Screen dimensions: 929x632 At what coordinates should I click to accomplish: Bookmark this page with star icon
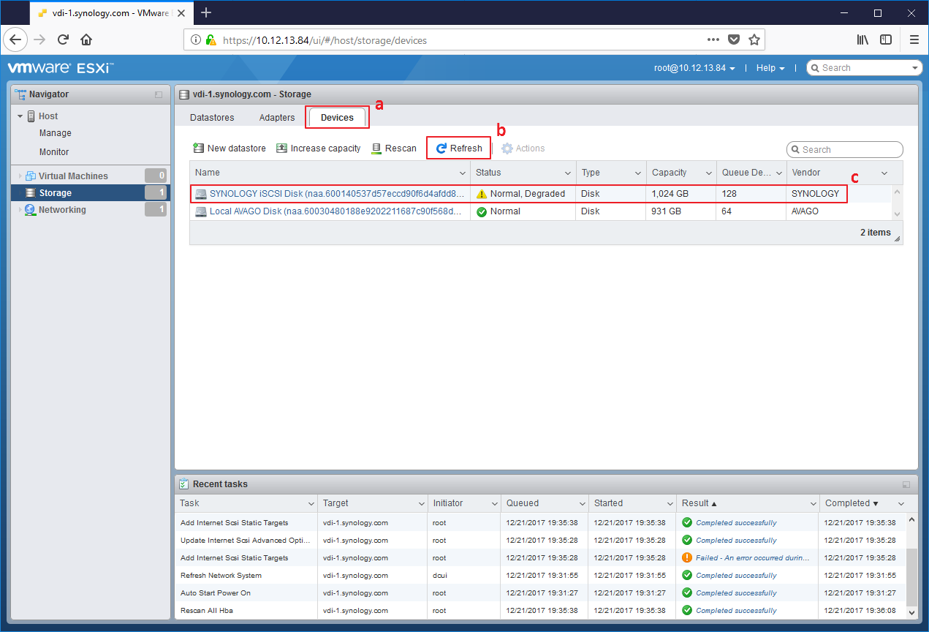tap(754, 40)
